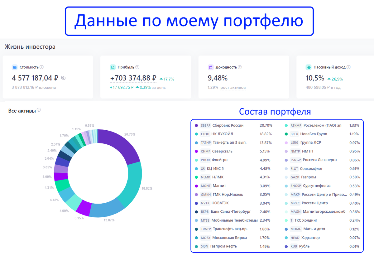The height and width of the screenshot is (256, 374).
Task: Click the рост активов dotted link
Action: click(x=233, y=88)
